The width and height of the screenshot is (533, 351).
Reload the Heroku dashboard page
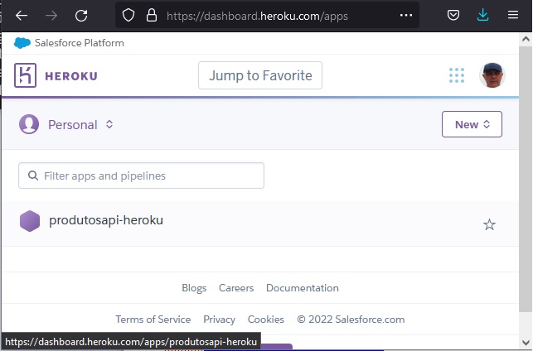click(81, 16)
